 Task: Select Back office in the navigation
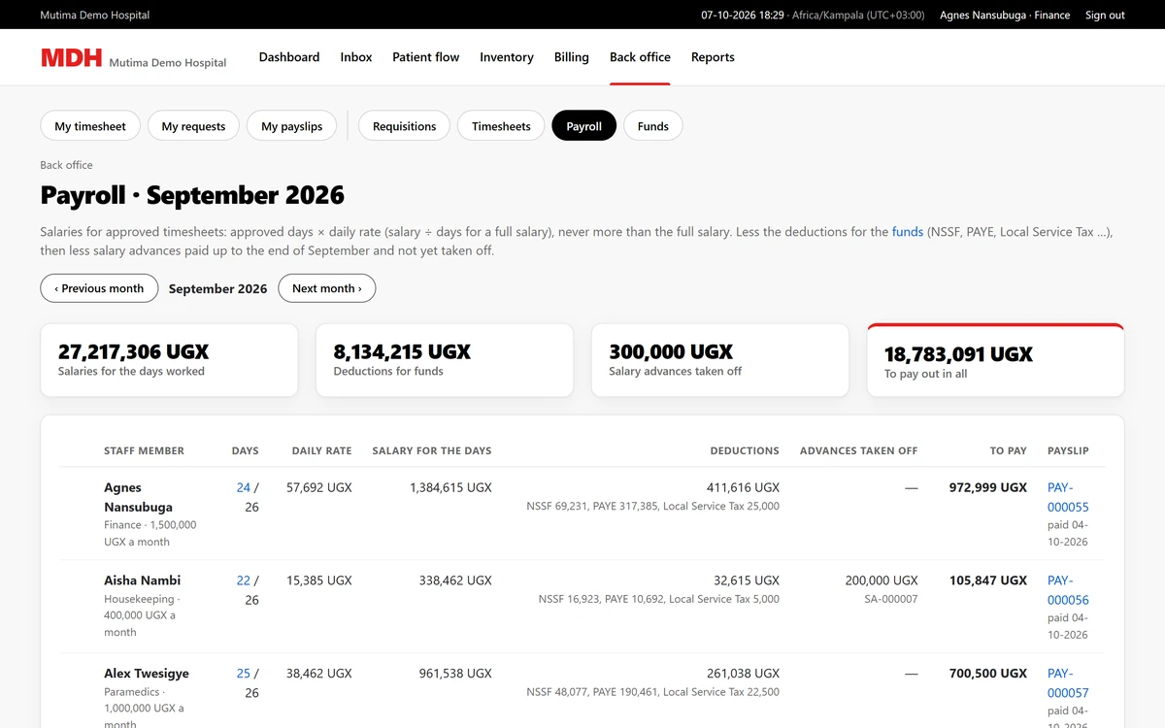tap(640, 57)
